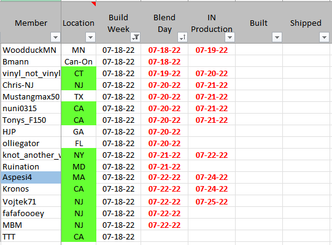Open the Shipped column filter dropdown
The height and width of the screenshot is (245, 332).
pos(324,37)
